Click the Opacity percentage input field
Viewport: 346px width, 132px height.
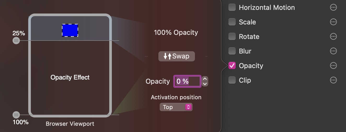(187, 81)
